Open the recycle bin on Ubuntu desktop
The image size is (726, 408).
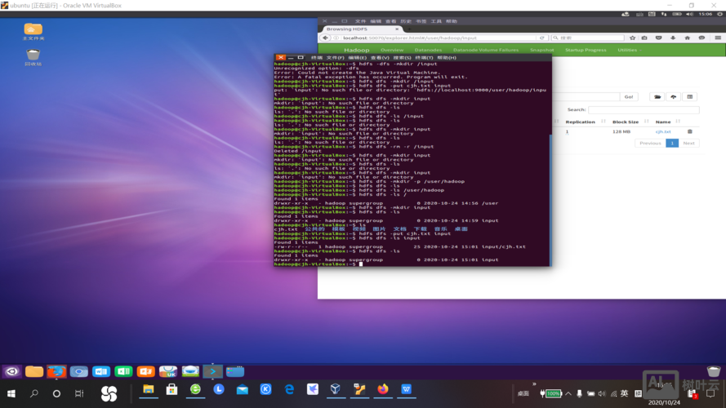[33, 56]
